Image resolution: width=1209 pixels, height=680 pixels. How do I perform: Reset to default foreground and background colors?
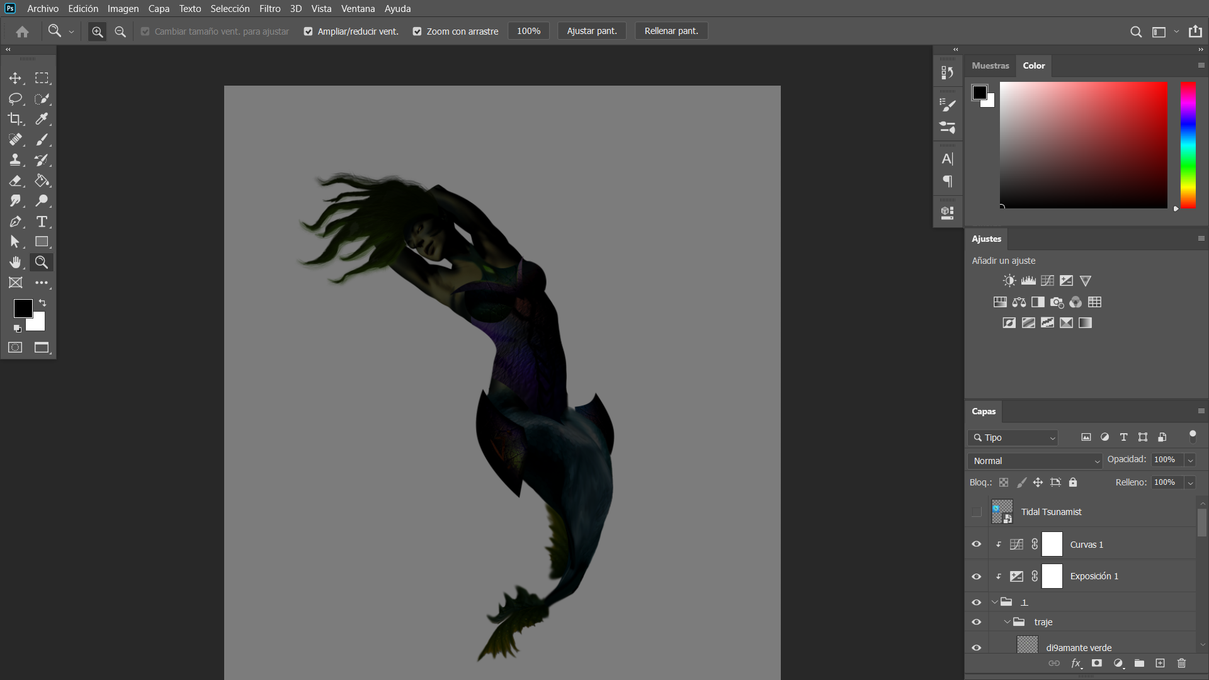pos(18,328)
